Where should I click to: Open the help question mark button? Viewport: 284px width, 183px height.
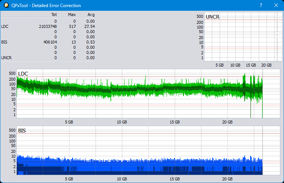[x=261, y=6]
